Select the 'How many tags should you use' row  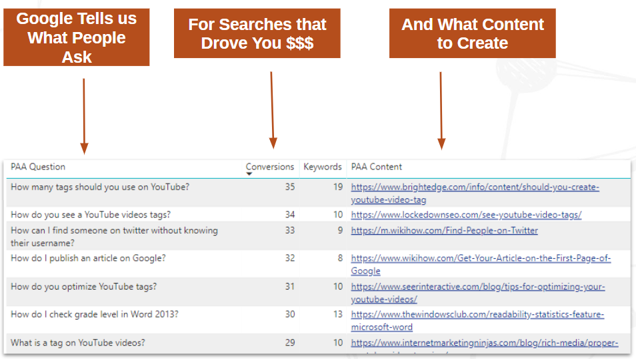(100, 187)
